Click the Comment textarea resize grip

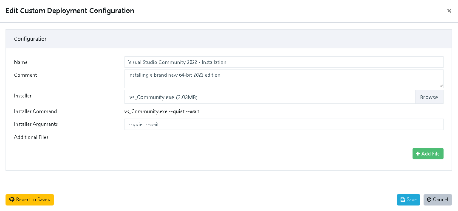click(x=441, y=86)
